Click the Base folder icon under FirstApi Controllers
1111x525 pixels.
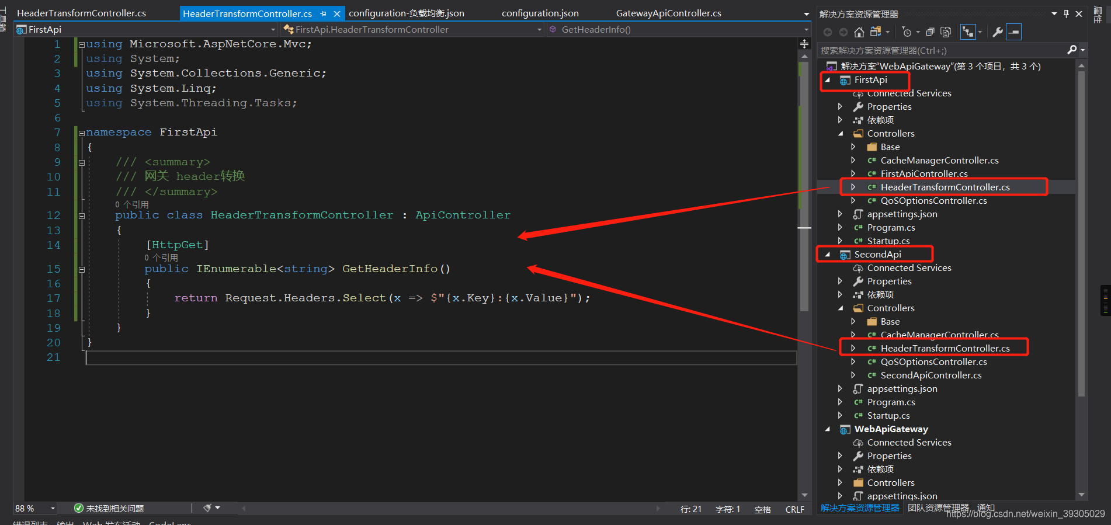click(872, 147)
